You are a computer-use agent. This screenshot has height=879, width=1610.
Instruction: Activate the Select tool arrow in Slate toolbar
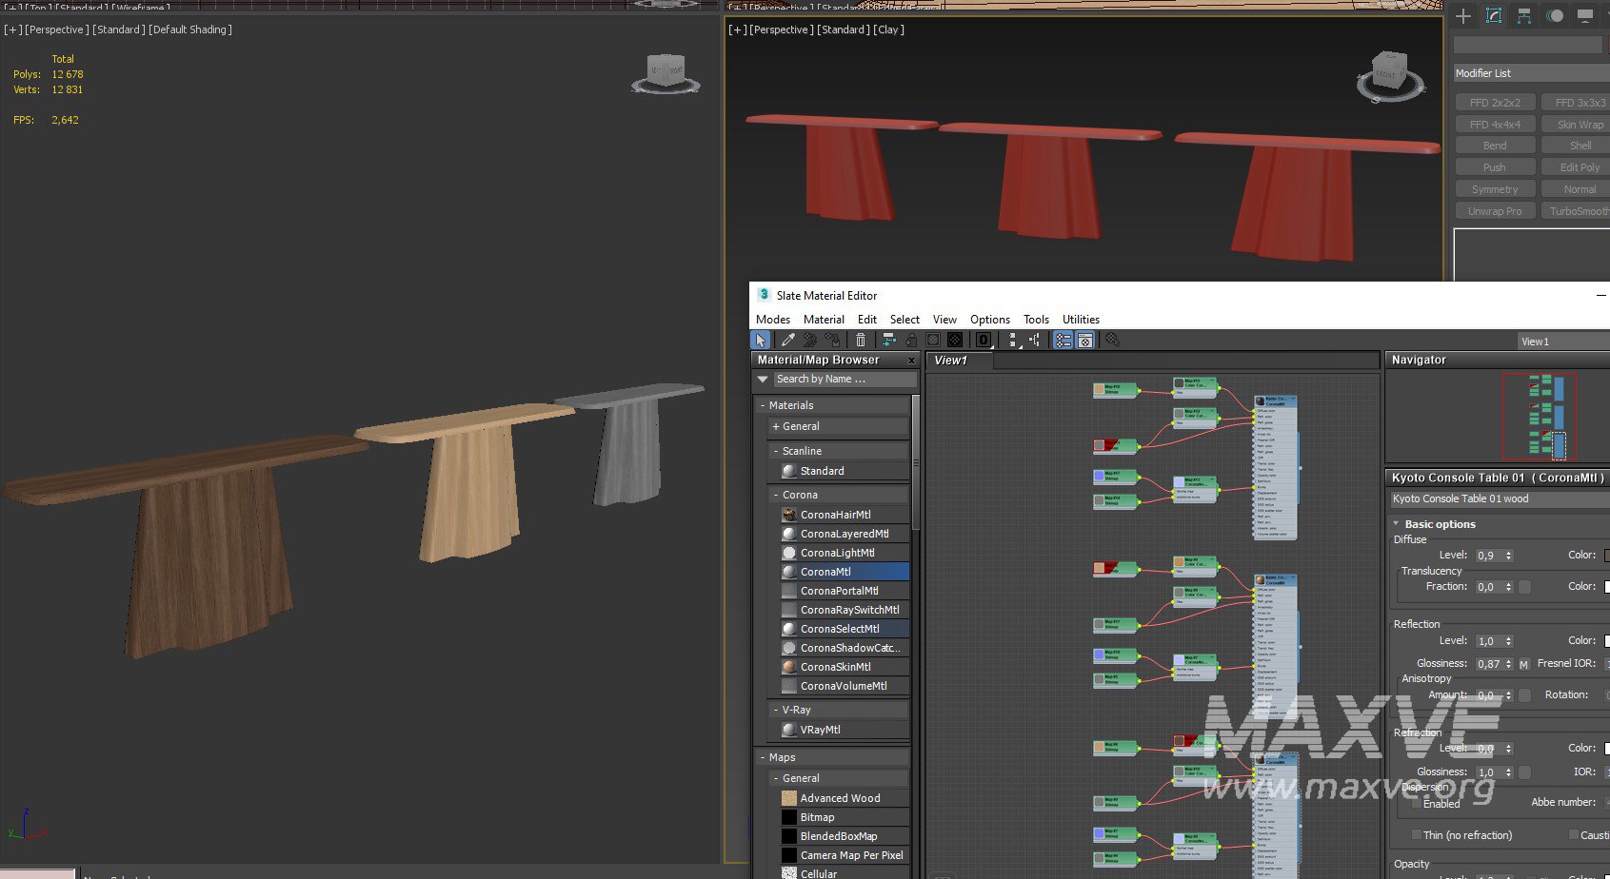[761, 340]
